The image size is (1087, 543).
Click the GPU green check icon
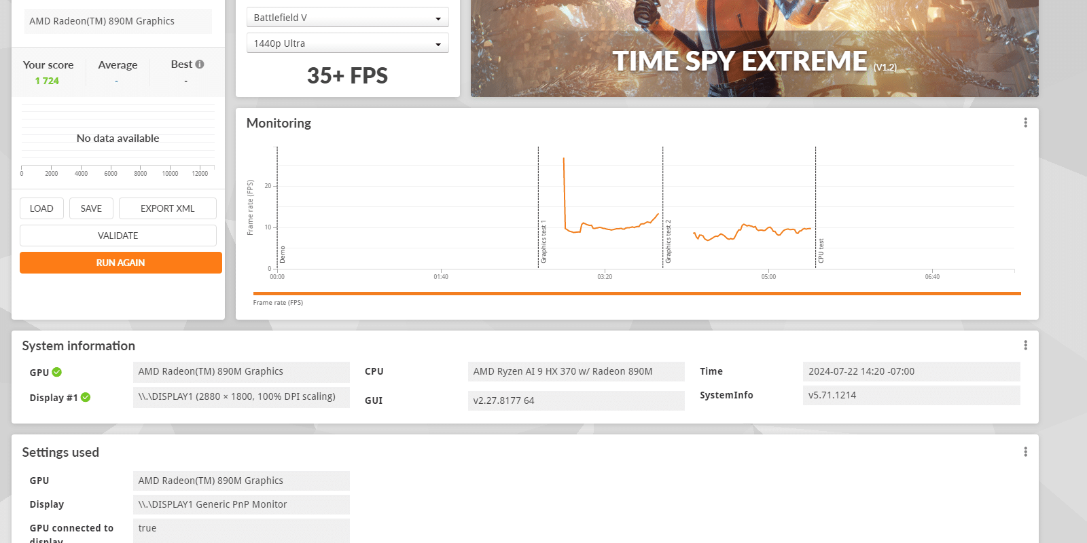point(57,372)
